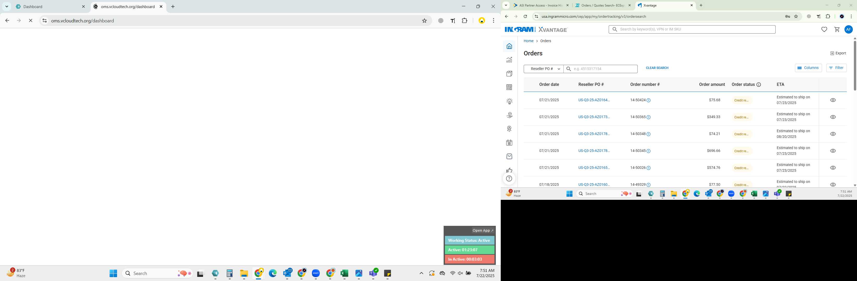Click the $696.66 order amount cell
857x281 pixels.
(x=713, y=151)
